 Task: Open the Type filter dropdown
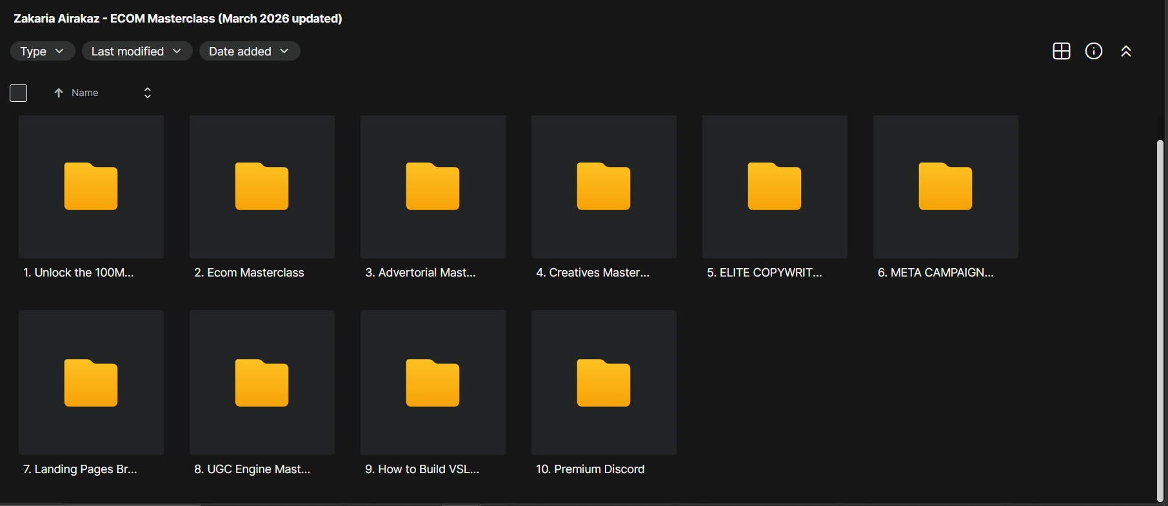[43, 51]
